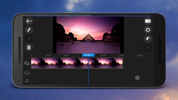Click the 00:40 mark on the ruler
Screen dimensions: 178x100
click(x=103, y=56)
